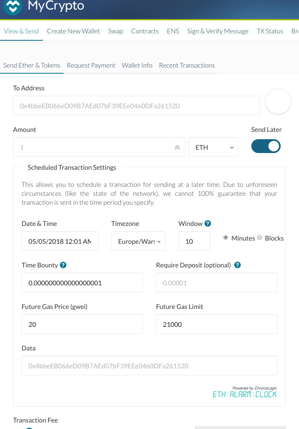This screenshot has height=429, width=299.
Task: Click the Window help question mark icon
Action: (208, 223)
